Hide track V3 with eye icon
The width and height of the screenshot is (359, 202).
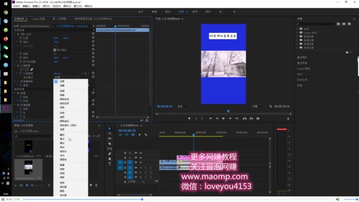(141, 153)
